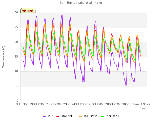
Task: Click the 'Nov 2' x-axis tick label
Action: pos(147,104)
